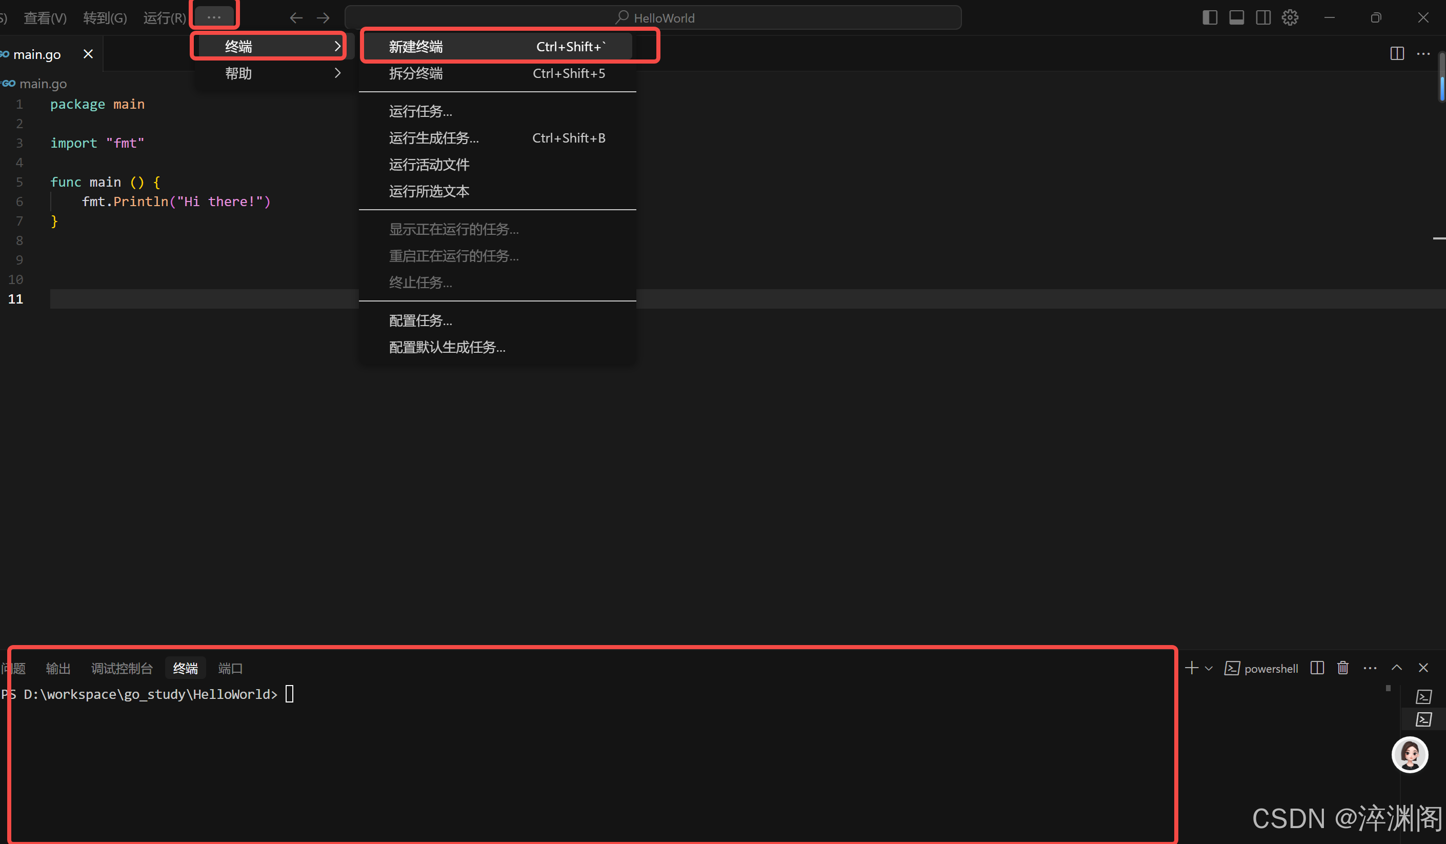Image resolution: width=1446 pixels, height=844 pixels.
Task: Close main.go editor tab
Action: (88, 54)
